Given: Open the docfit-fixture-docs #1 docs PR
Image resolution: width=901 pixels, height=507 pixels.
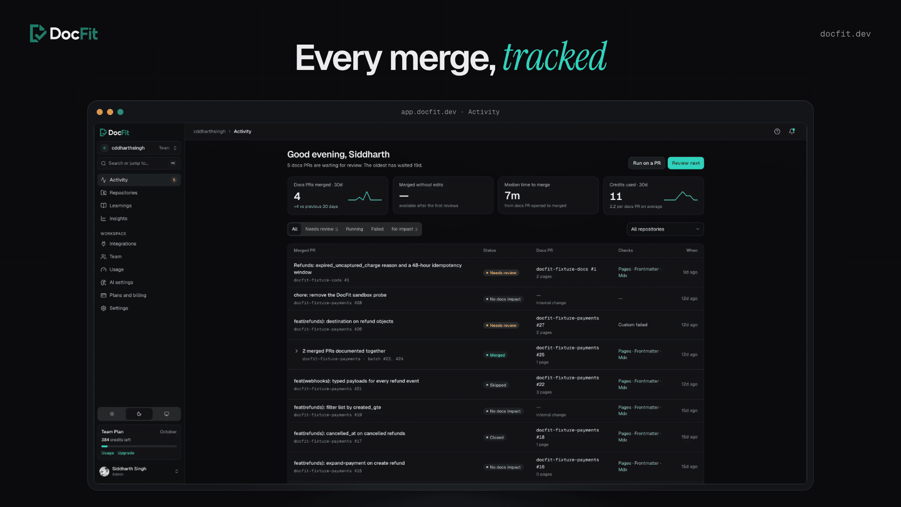Looking at the screenshot, I should 566,269.
